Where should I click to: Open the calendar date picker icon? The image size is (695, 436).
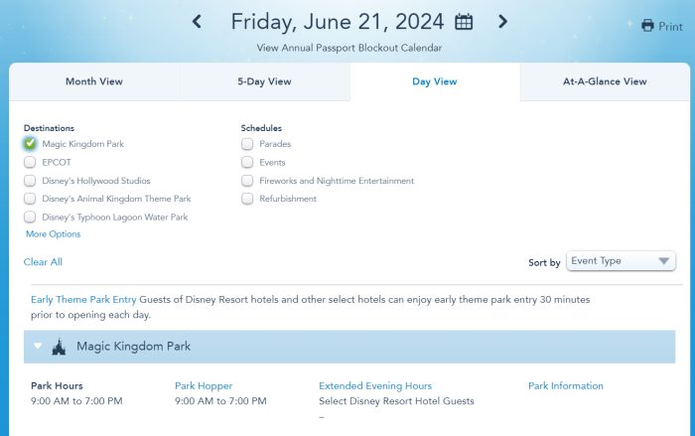tap(464, 22)
